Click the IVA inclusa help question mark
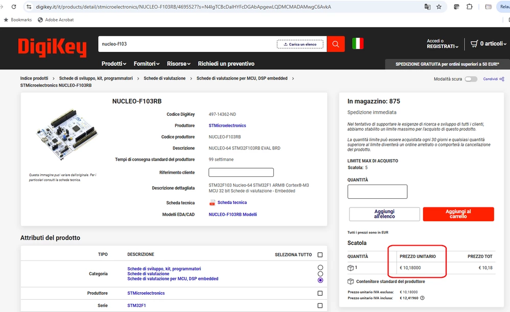The height and width of the screenshot is (312, 510). [422, 298]
